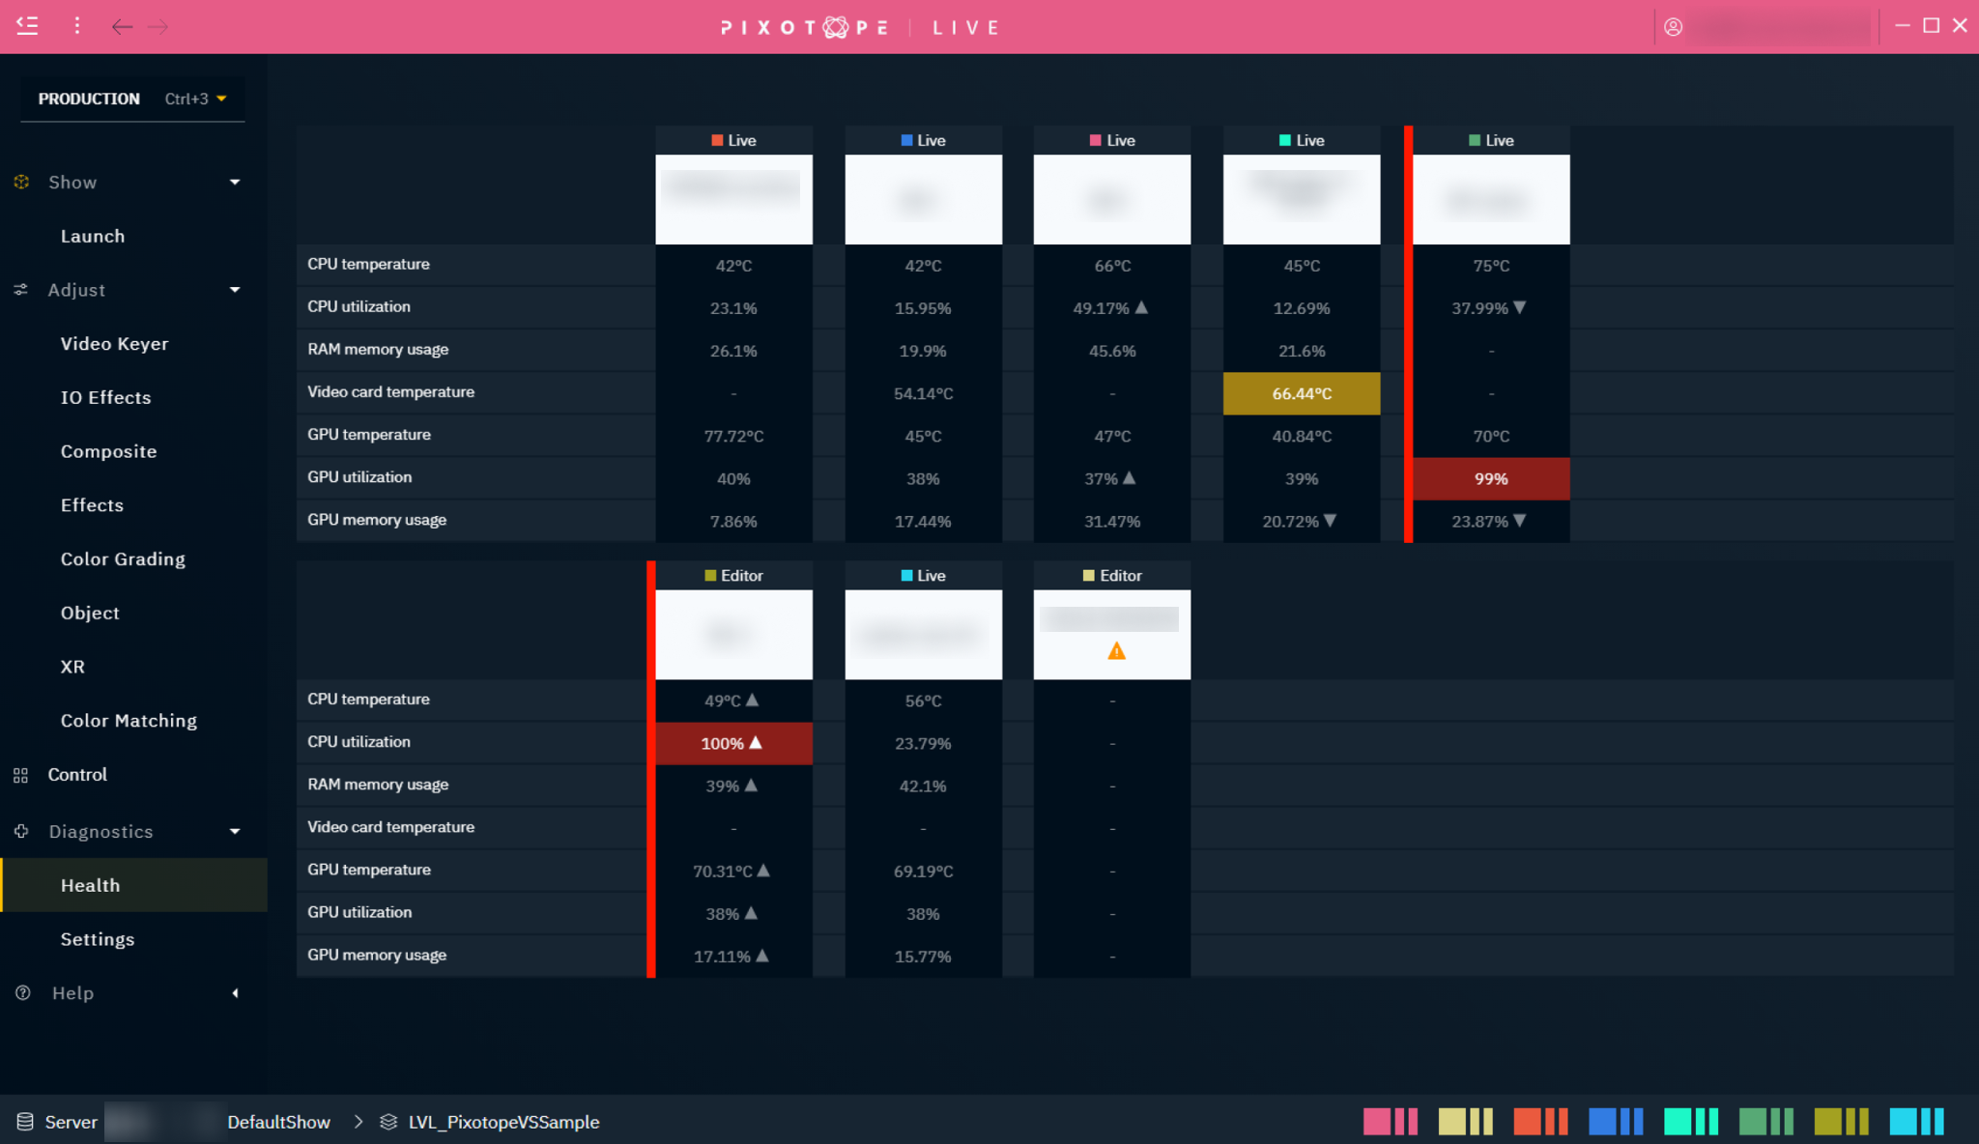Collapse the Diagnostics section arrow

[x=235, y=832]
